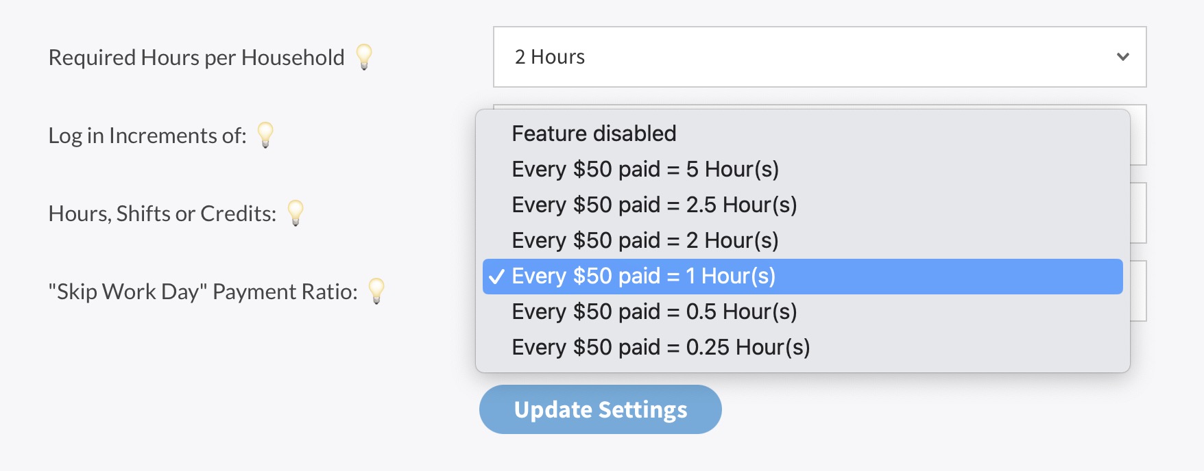The width and height of the screenshot is (1204, 471).
Task: Click the Log in Increments of label
Action: tap(147, 136)
